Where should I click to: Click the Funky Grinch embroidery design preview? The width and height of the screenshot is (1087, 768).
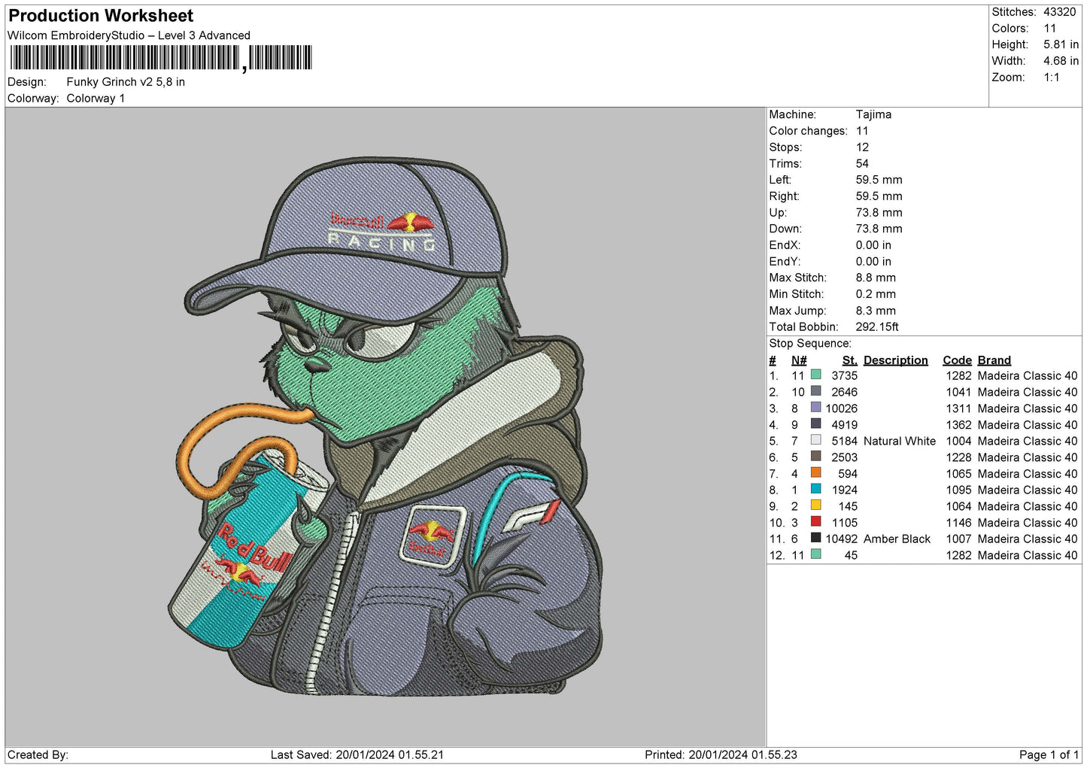point(385,426)
